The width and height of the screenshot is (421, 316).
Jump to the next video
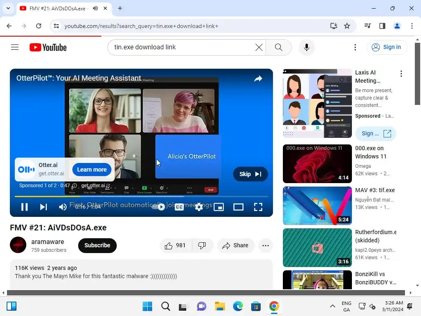point(44,207)
